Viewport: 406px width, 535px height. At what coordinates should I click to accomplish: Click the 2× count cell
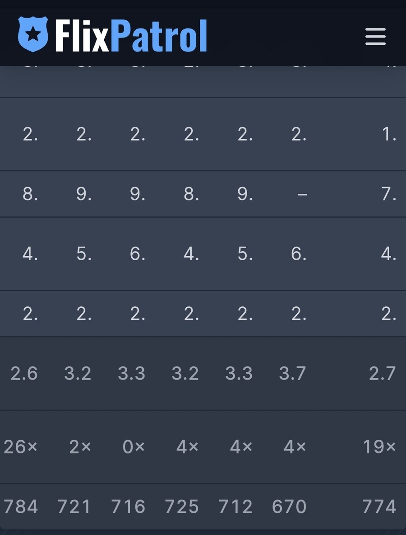tap(80, 446)
